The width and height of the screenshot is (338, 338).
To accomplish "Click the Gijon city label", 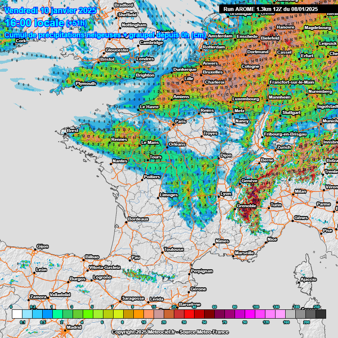I will [x=42, y=246].
